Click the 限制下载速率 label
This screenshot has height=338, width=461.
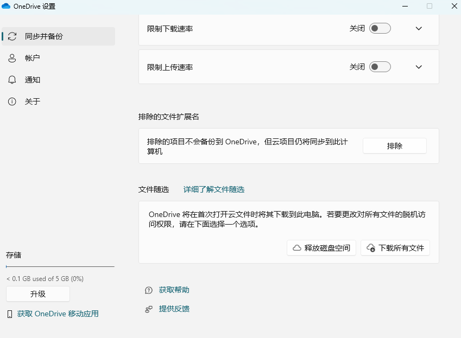[170, 29]
